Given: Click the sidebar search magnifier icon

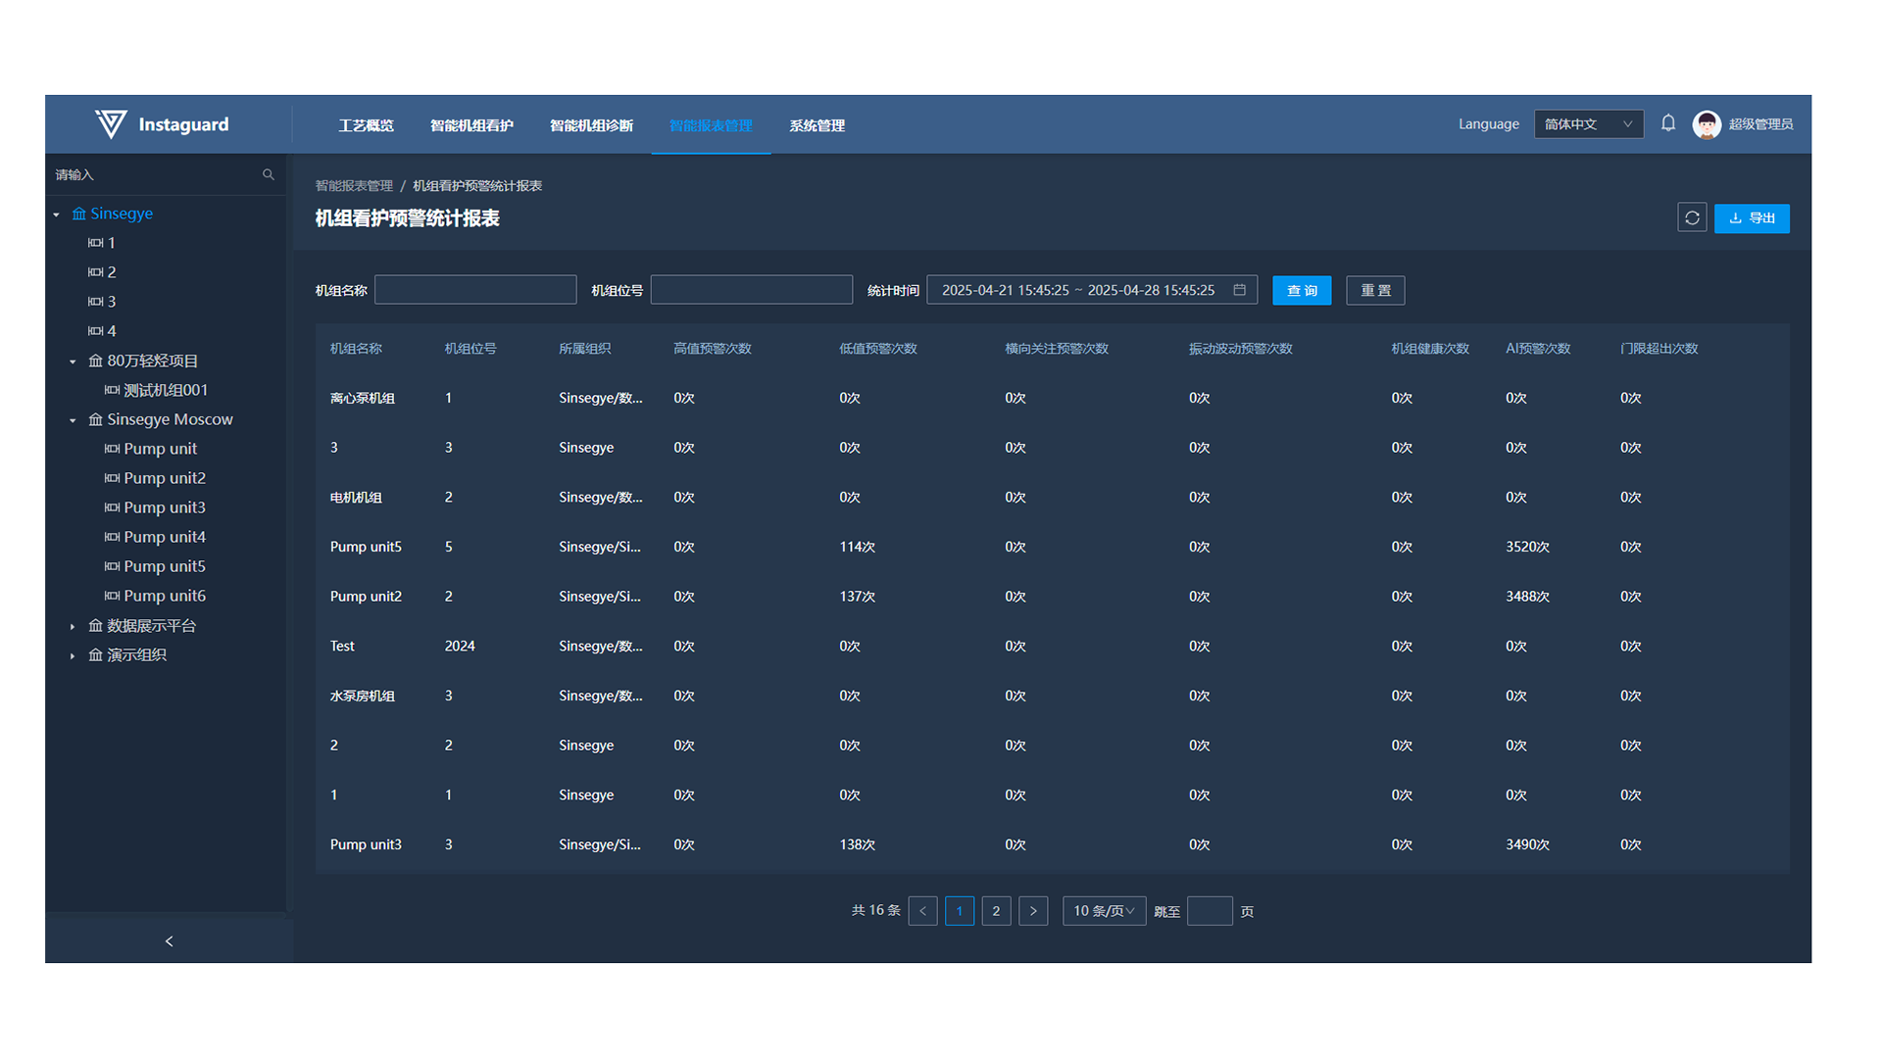Looking at the screenshot, I should [x=268, y=174].
